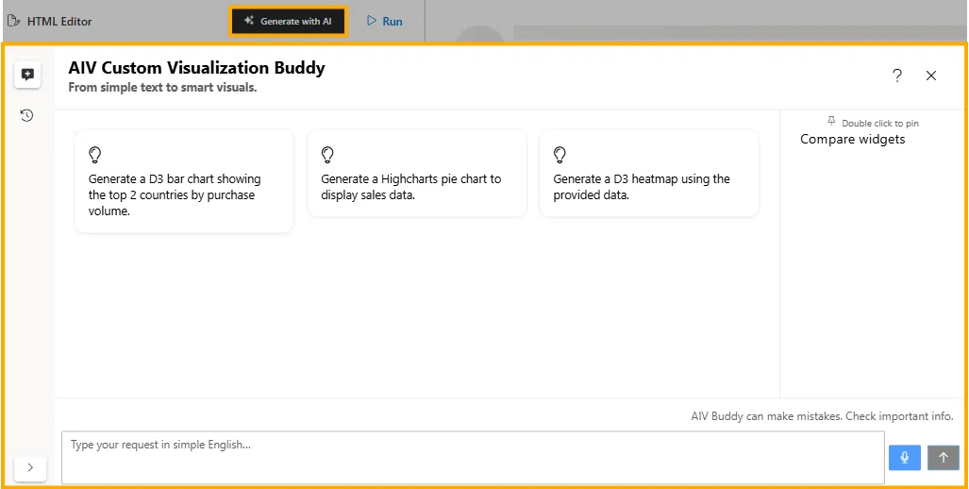This screenshot has height=489, width=969.
Task: Click the request text input field
Action: click(472, 457)
